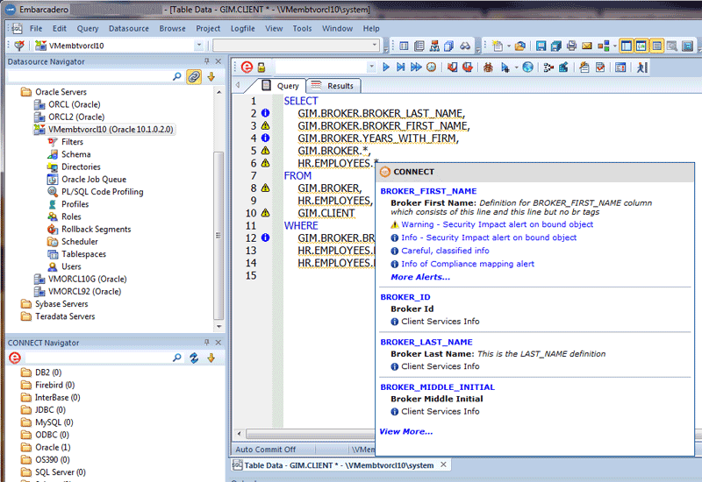Expand the Sybase Servers folder
Viewport: 702px width, 482px height.
pyautogui.click(x=54, y=303)
